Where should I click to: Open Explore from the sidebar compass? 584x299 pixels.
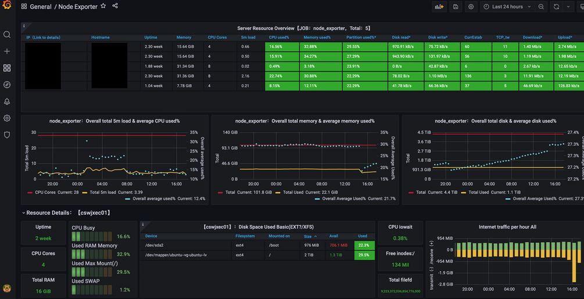(x=7, y=85)
